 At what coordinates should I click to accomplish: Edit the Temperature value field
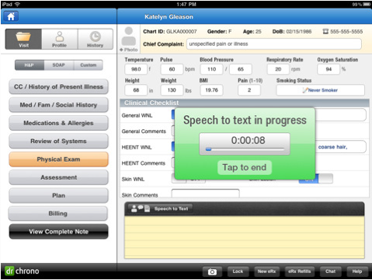(136, 69)
